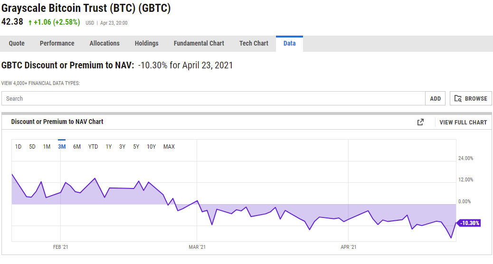Click the pop-out chart icon
493x264 pixels.
tap(420, 122)
